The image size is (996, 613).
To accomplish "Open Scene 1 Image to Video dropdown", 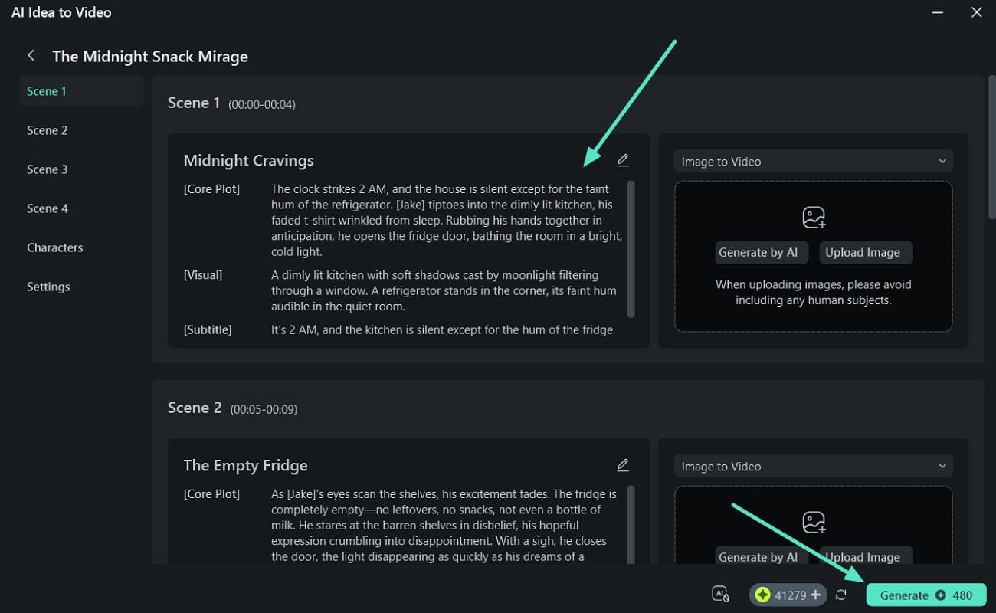I will coord(813,162).
